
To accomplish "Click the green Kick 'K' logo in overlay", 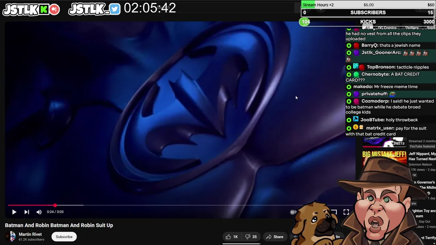I will tap(44, 10).
